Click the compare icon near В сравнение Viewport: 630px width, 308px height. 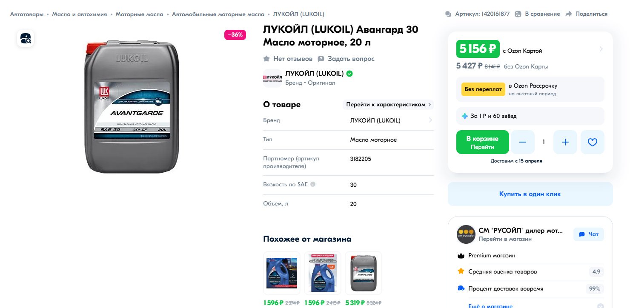click(x=518, y=14)
